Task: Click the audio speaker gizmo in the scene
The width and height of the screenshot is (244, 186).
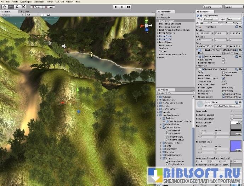Action: pyautogui.click(x=64, y=46)
